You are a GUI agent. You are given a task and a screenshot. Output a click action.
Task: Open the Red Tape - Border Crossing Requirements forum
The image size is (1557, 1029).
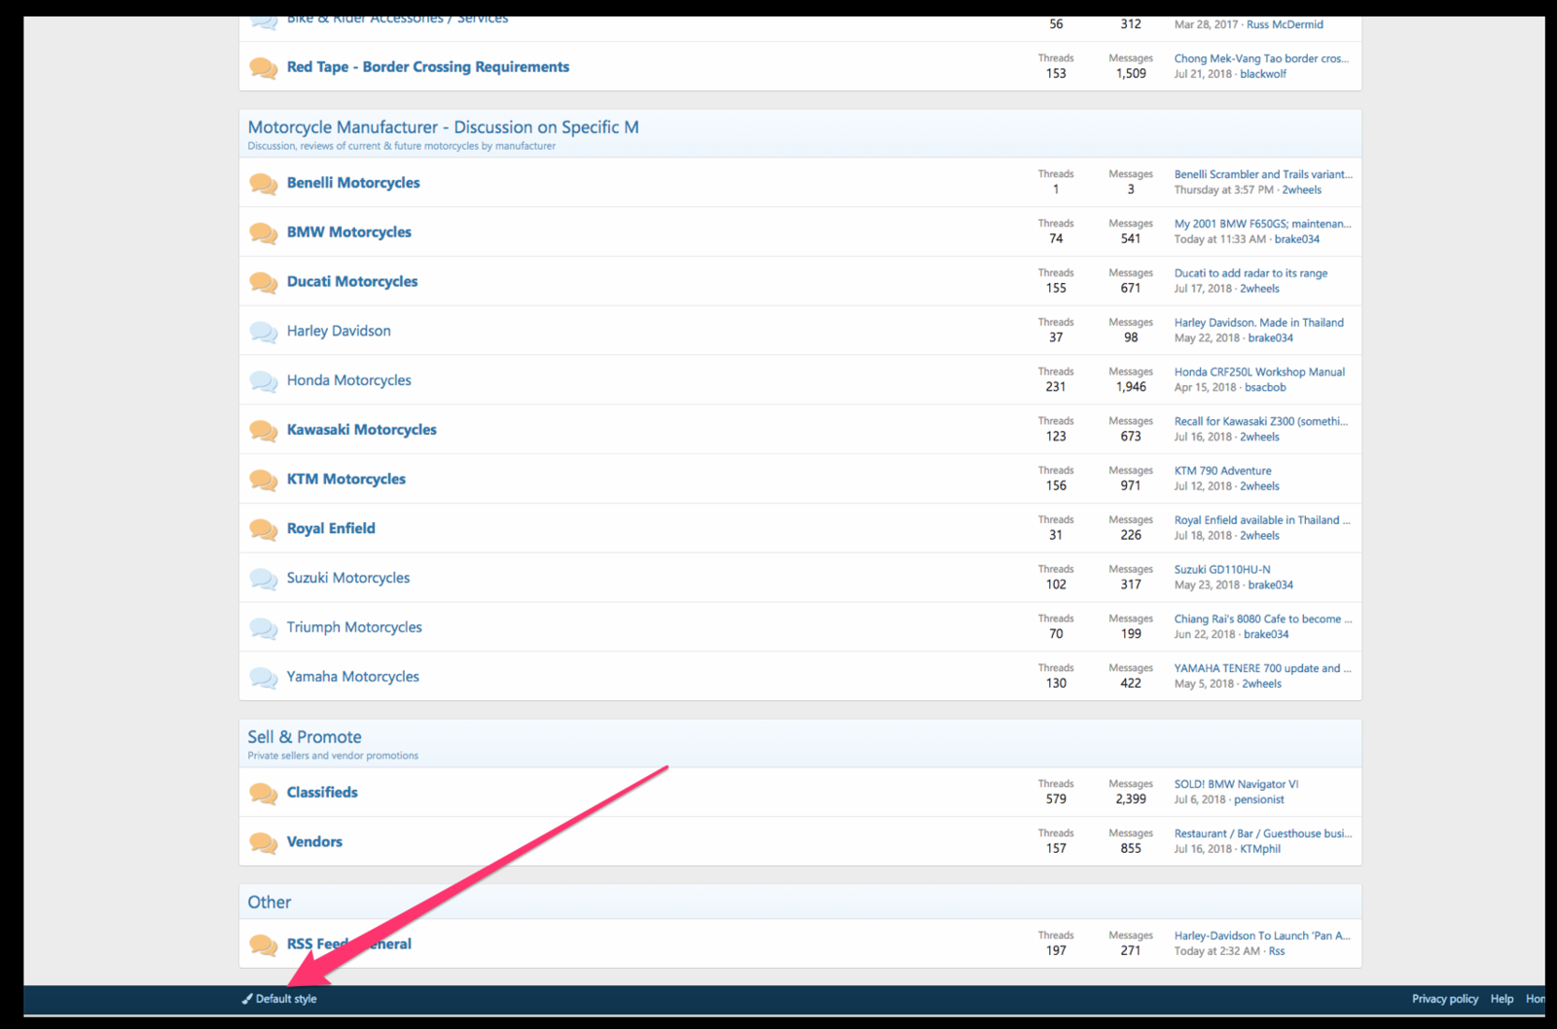tap(428, 67)
